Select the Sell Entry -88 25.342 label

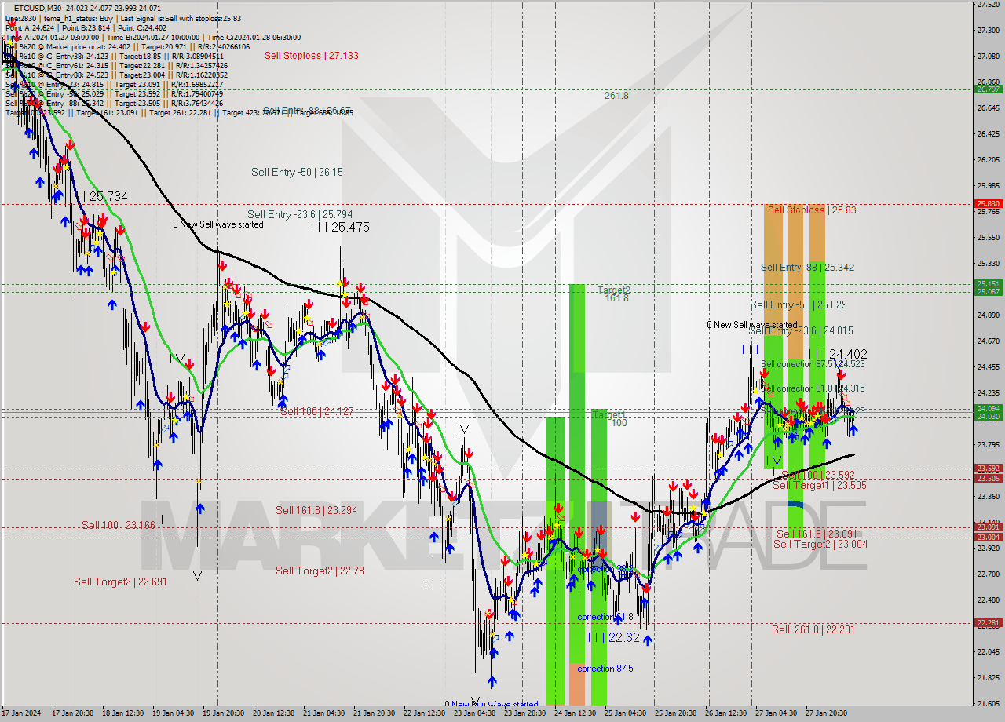(807, 268)
